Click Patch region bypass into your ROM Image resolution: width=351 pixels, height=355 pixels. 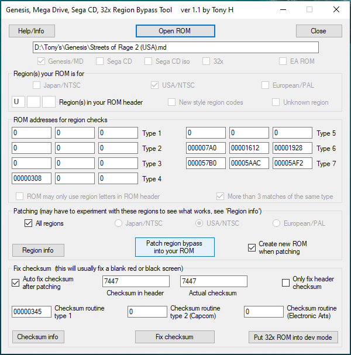click(x=175, y=247)
